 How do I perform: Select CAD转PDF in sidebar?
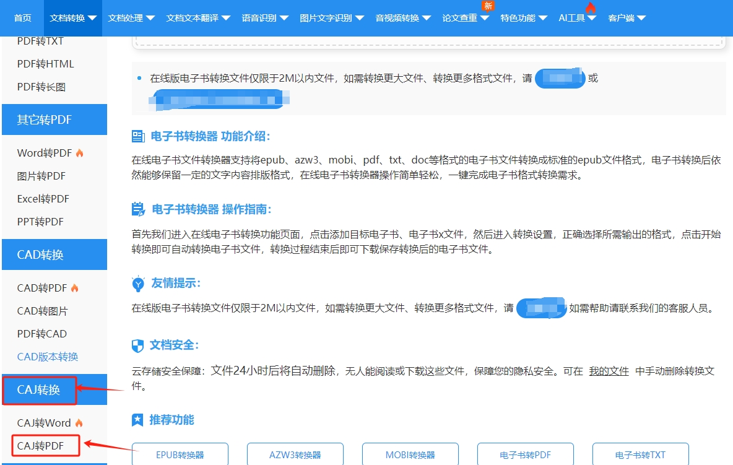point(42,288)
